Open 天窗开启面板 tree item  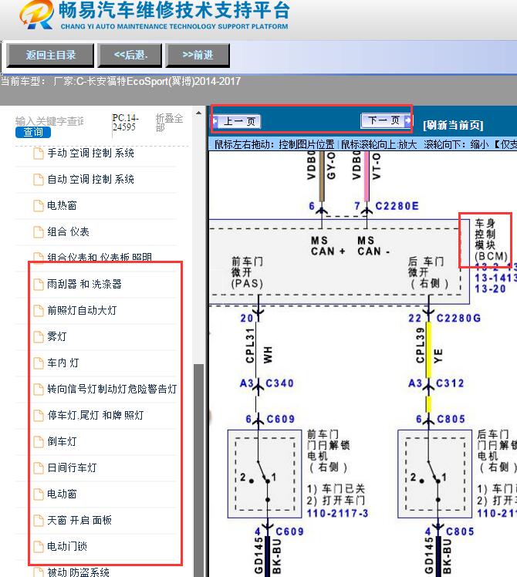79,520
